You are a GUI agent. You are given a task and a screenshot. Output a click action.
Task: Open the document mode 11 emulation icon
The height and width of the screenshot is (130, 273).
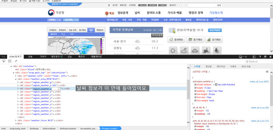coord(243,57)
